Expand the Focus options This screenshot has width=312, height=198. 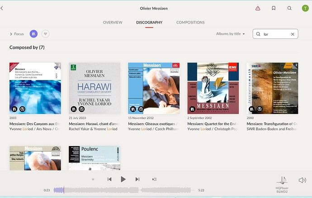16,34
